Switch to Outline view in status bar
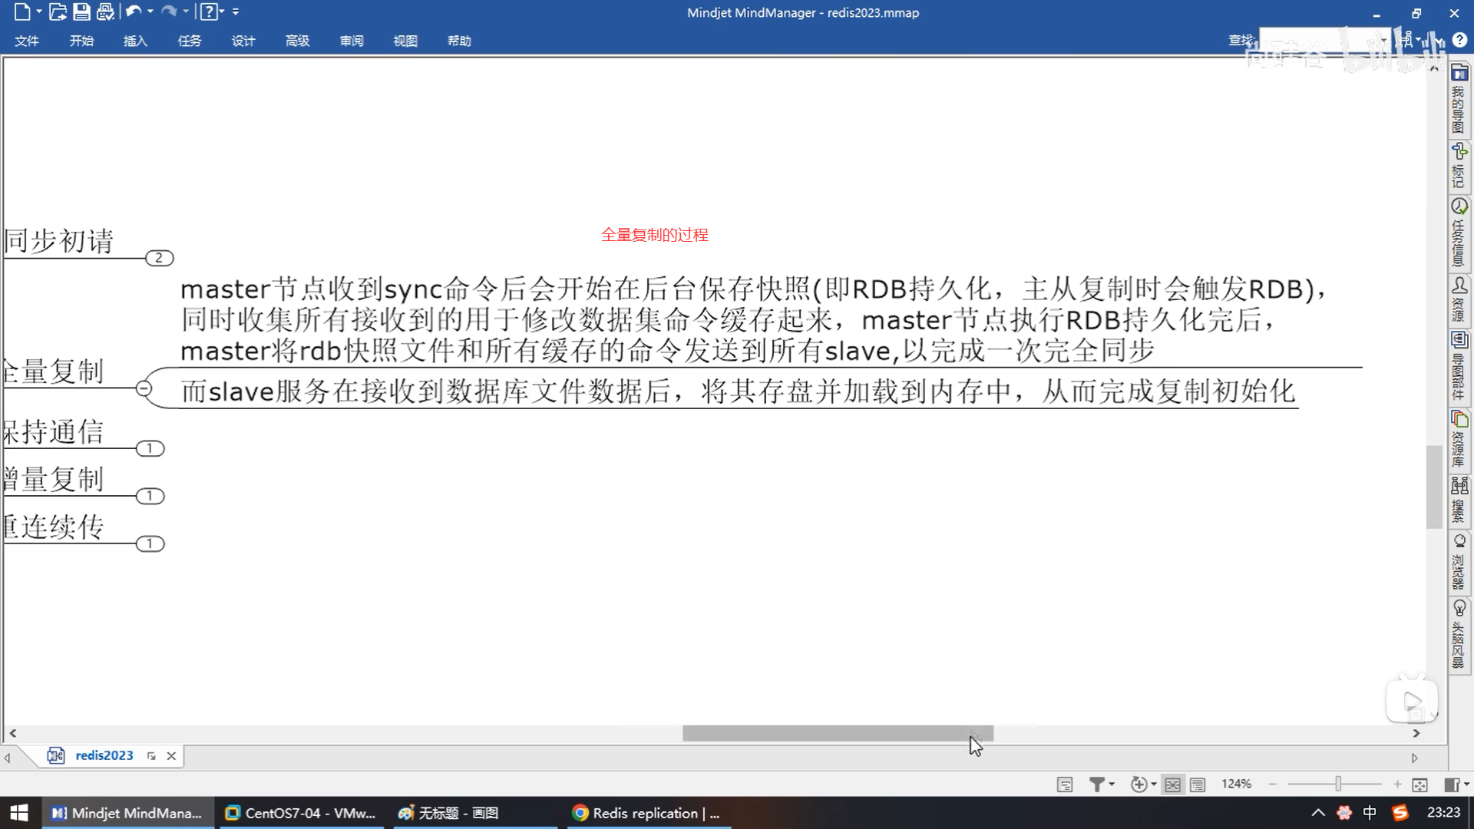Screen dimensions: 1474x829 click(x=1198, y=784)
